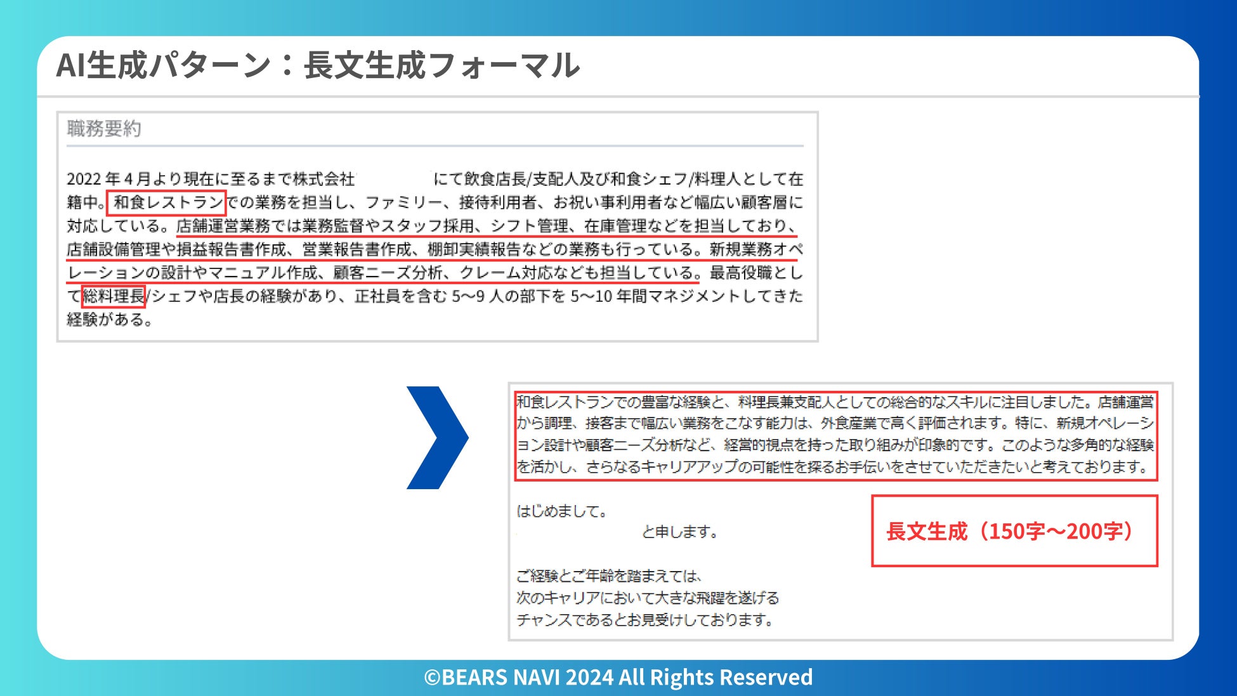The image size is (1237, 696).
Task: Click the red-boxed 和食レストラン text
Action: tap(167, 202)
